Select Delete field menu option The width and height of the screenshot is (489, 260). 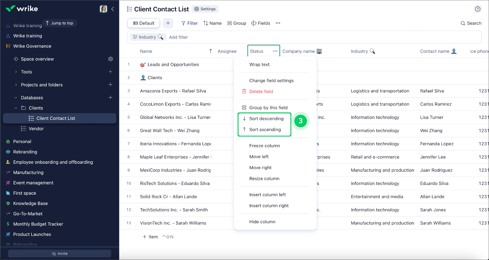click(261, 92)
